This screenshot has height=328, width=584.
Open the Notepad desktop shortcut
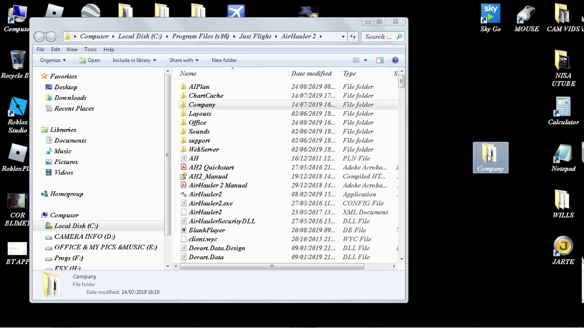(563, 158)
